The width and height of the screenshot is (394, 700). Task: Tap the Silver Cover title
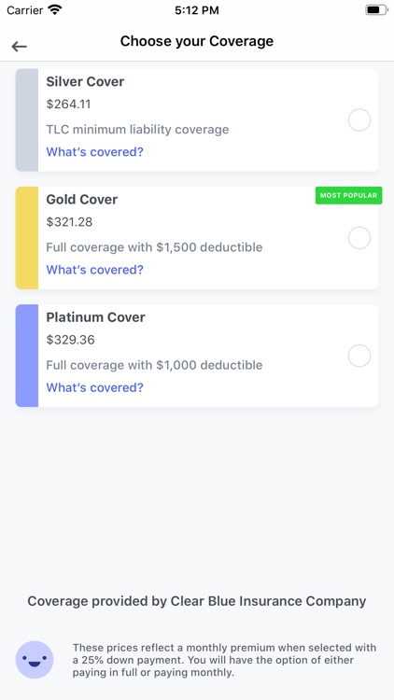(x=85, y=82)
